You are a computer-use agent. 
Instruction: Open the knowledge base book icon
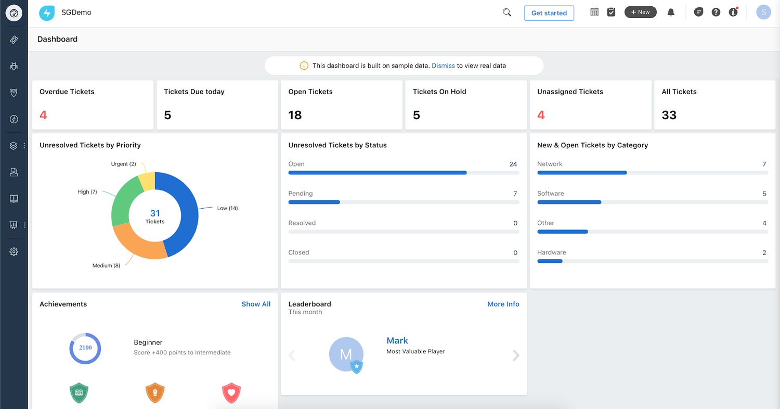[14, 198]
